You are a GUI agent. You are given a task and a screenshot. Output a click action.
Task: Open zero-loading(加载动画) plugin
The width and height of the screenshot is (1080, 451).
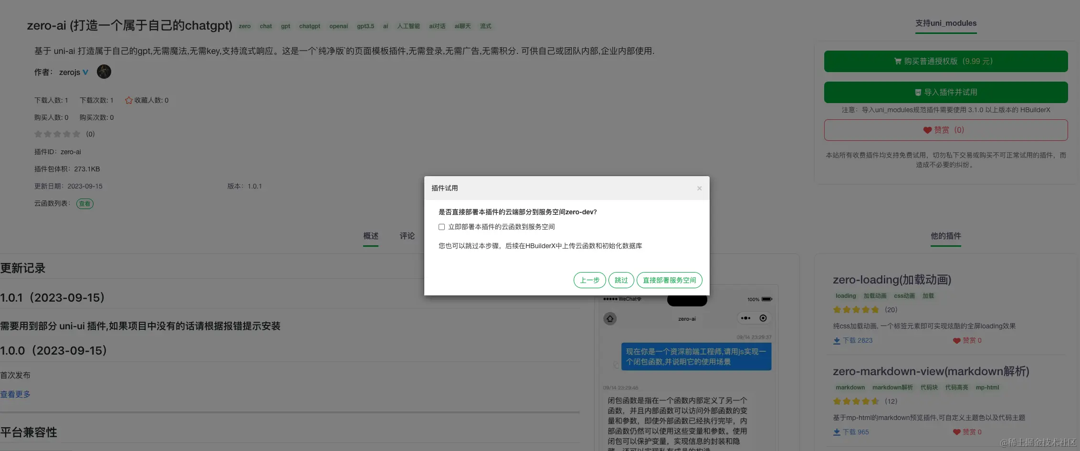pos(891,280)
